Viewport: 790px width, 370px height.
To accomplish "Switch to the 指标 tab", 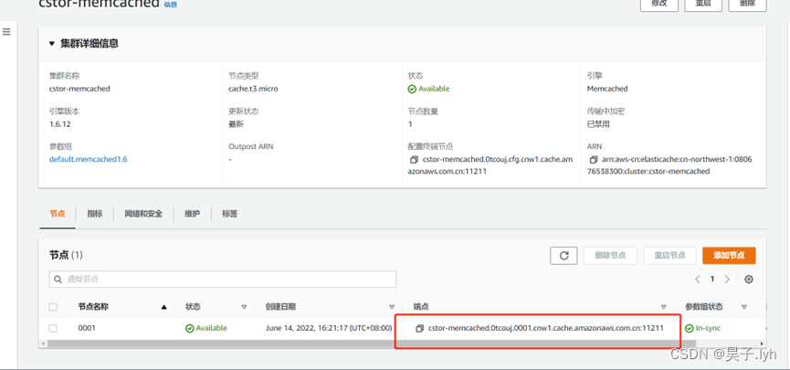I will tap(95, 214).
